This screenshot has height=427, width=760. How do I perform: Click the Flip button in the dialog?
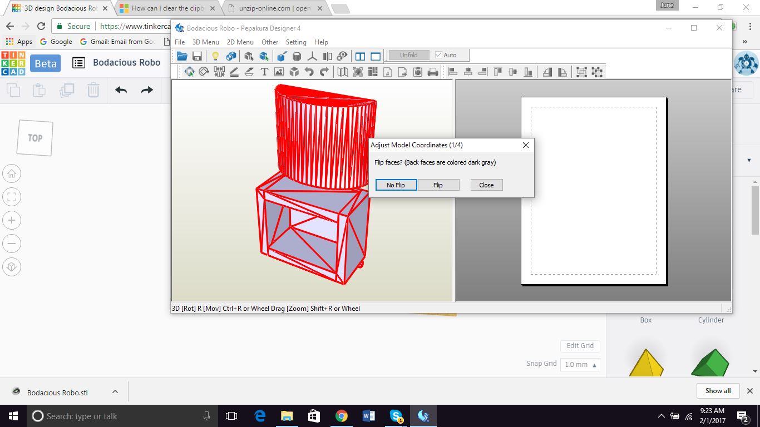[x=438, y=185]
